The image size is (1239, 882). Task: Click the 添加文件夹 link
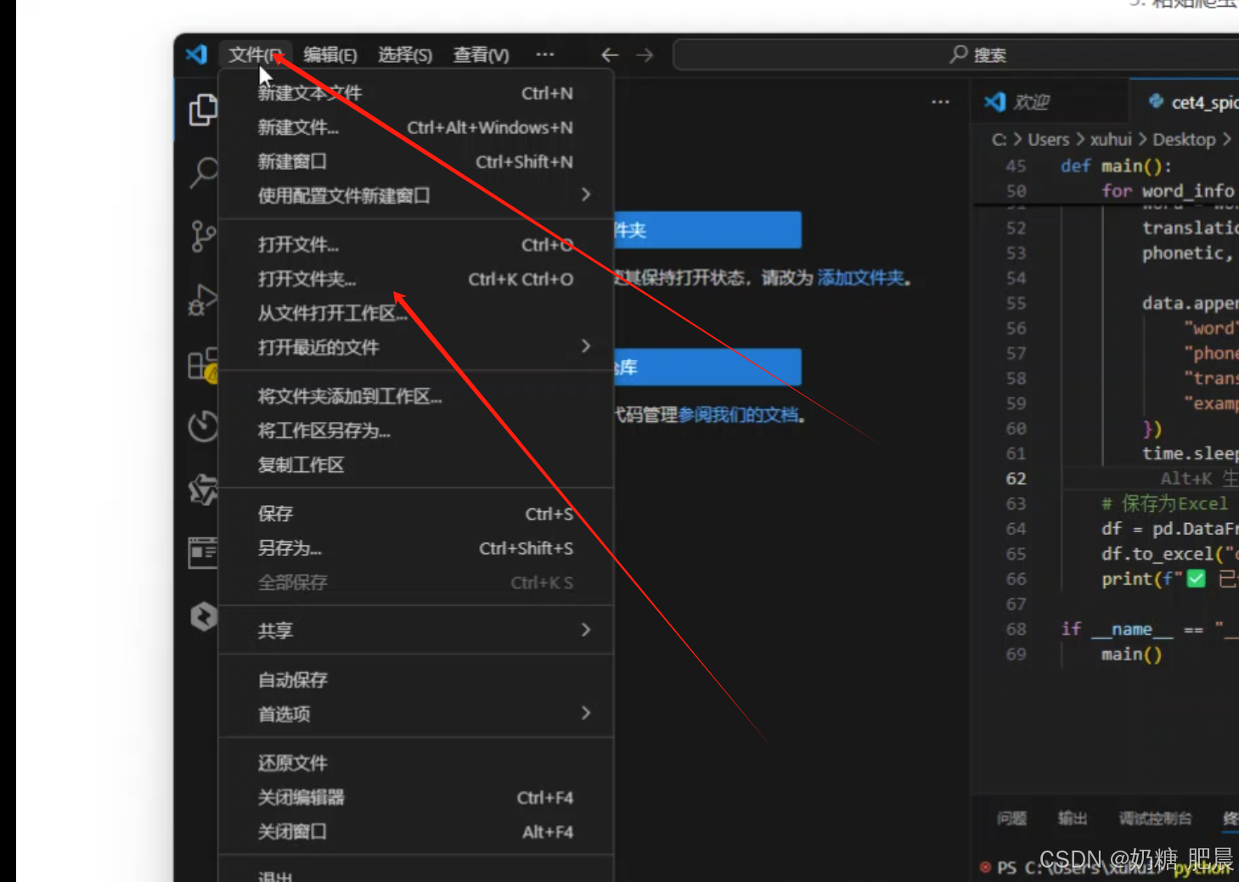pos(861,278)
